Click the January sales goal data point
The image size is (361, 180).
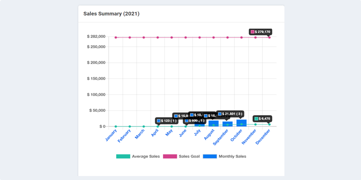[116, 37]
